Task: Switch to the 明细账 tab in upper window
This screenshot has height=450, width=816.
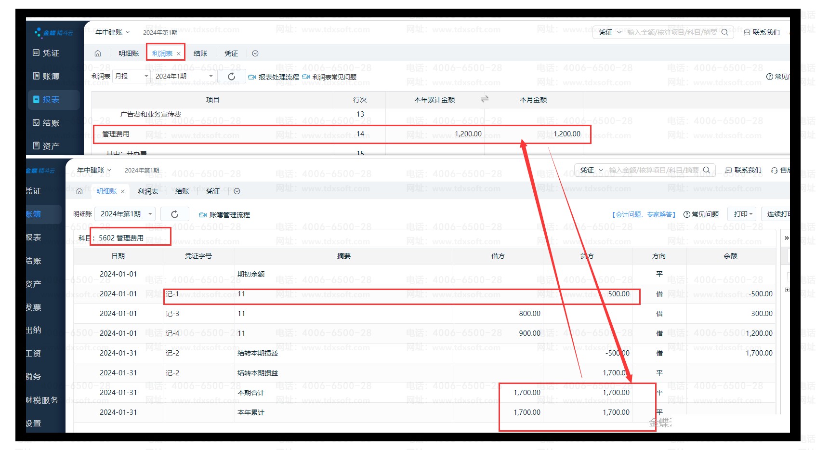Action: click(129, 53)
